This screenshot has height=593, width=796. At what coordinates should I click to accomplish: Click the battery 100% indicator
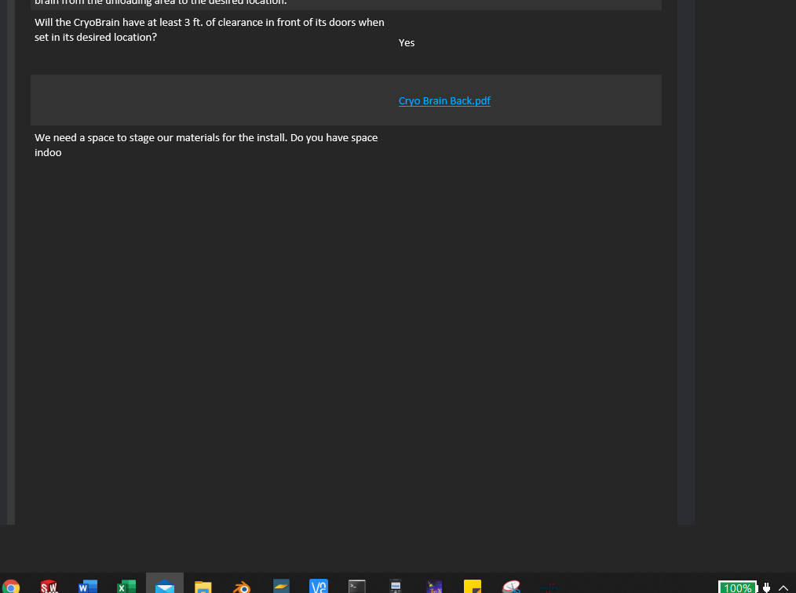(737, 588)
